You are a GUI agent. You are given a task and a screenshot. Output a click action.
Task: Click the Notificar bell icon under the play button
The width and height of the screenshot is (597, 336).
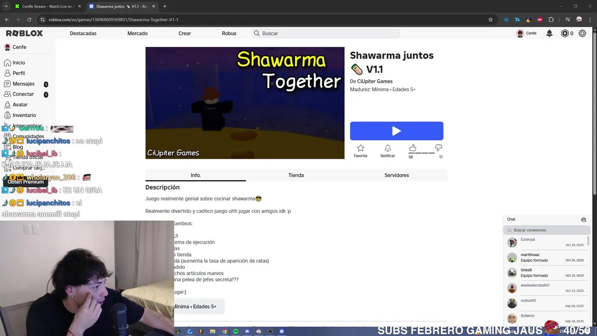click(x=388, y=148)
